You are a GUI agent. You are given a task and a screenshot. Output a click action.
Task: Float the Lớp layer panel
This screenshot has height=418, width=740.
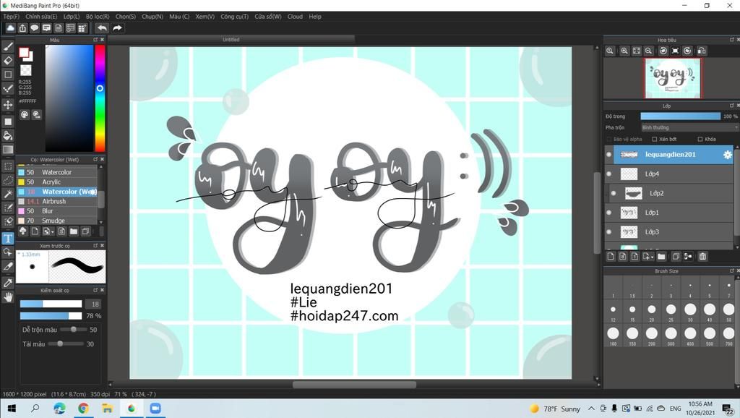pyautogui.click(x=732, y=106)
